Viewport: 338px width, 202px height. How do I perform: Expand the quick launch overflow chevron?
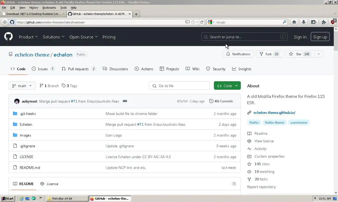(40, 198)
